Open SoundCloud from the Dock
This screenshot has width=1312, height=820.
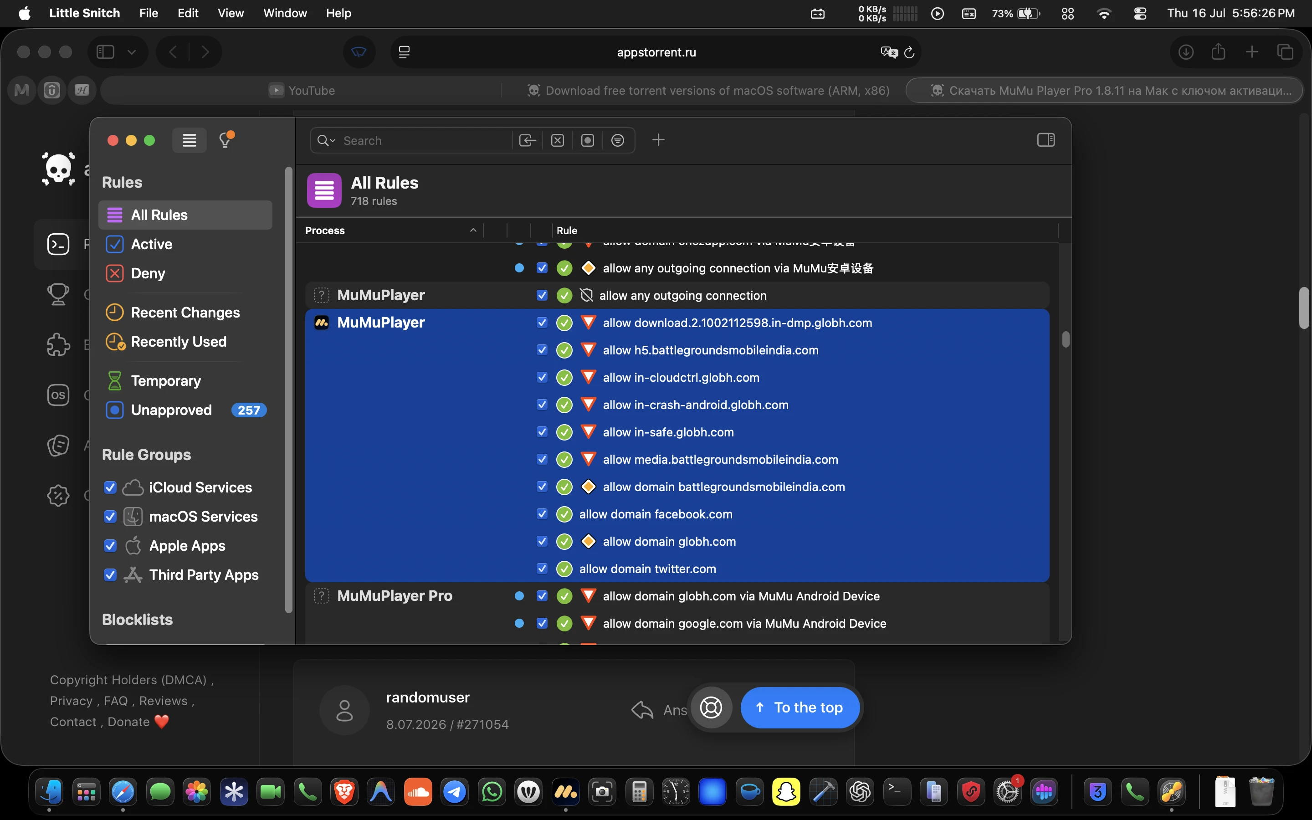click(x=418, y=792)
